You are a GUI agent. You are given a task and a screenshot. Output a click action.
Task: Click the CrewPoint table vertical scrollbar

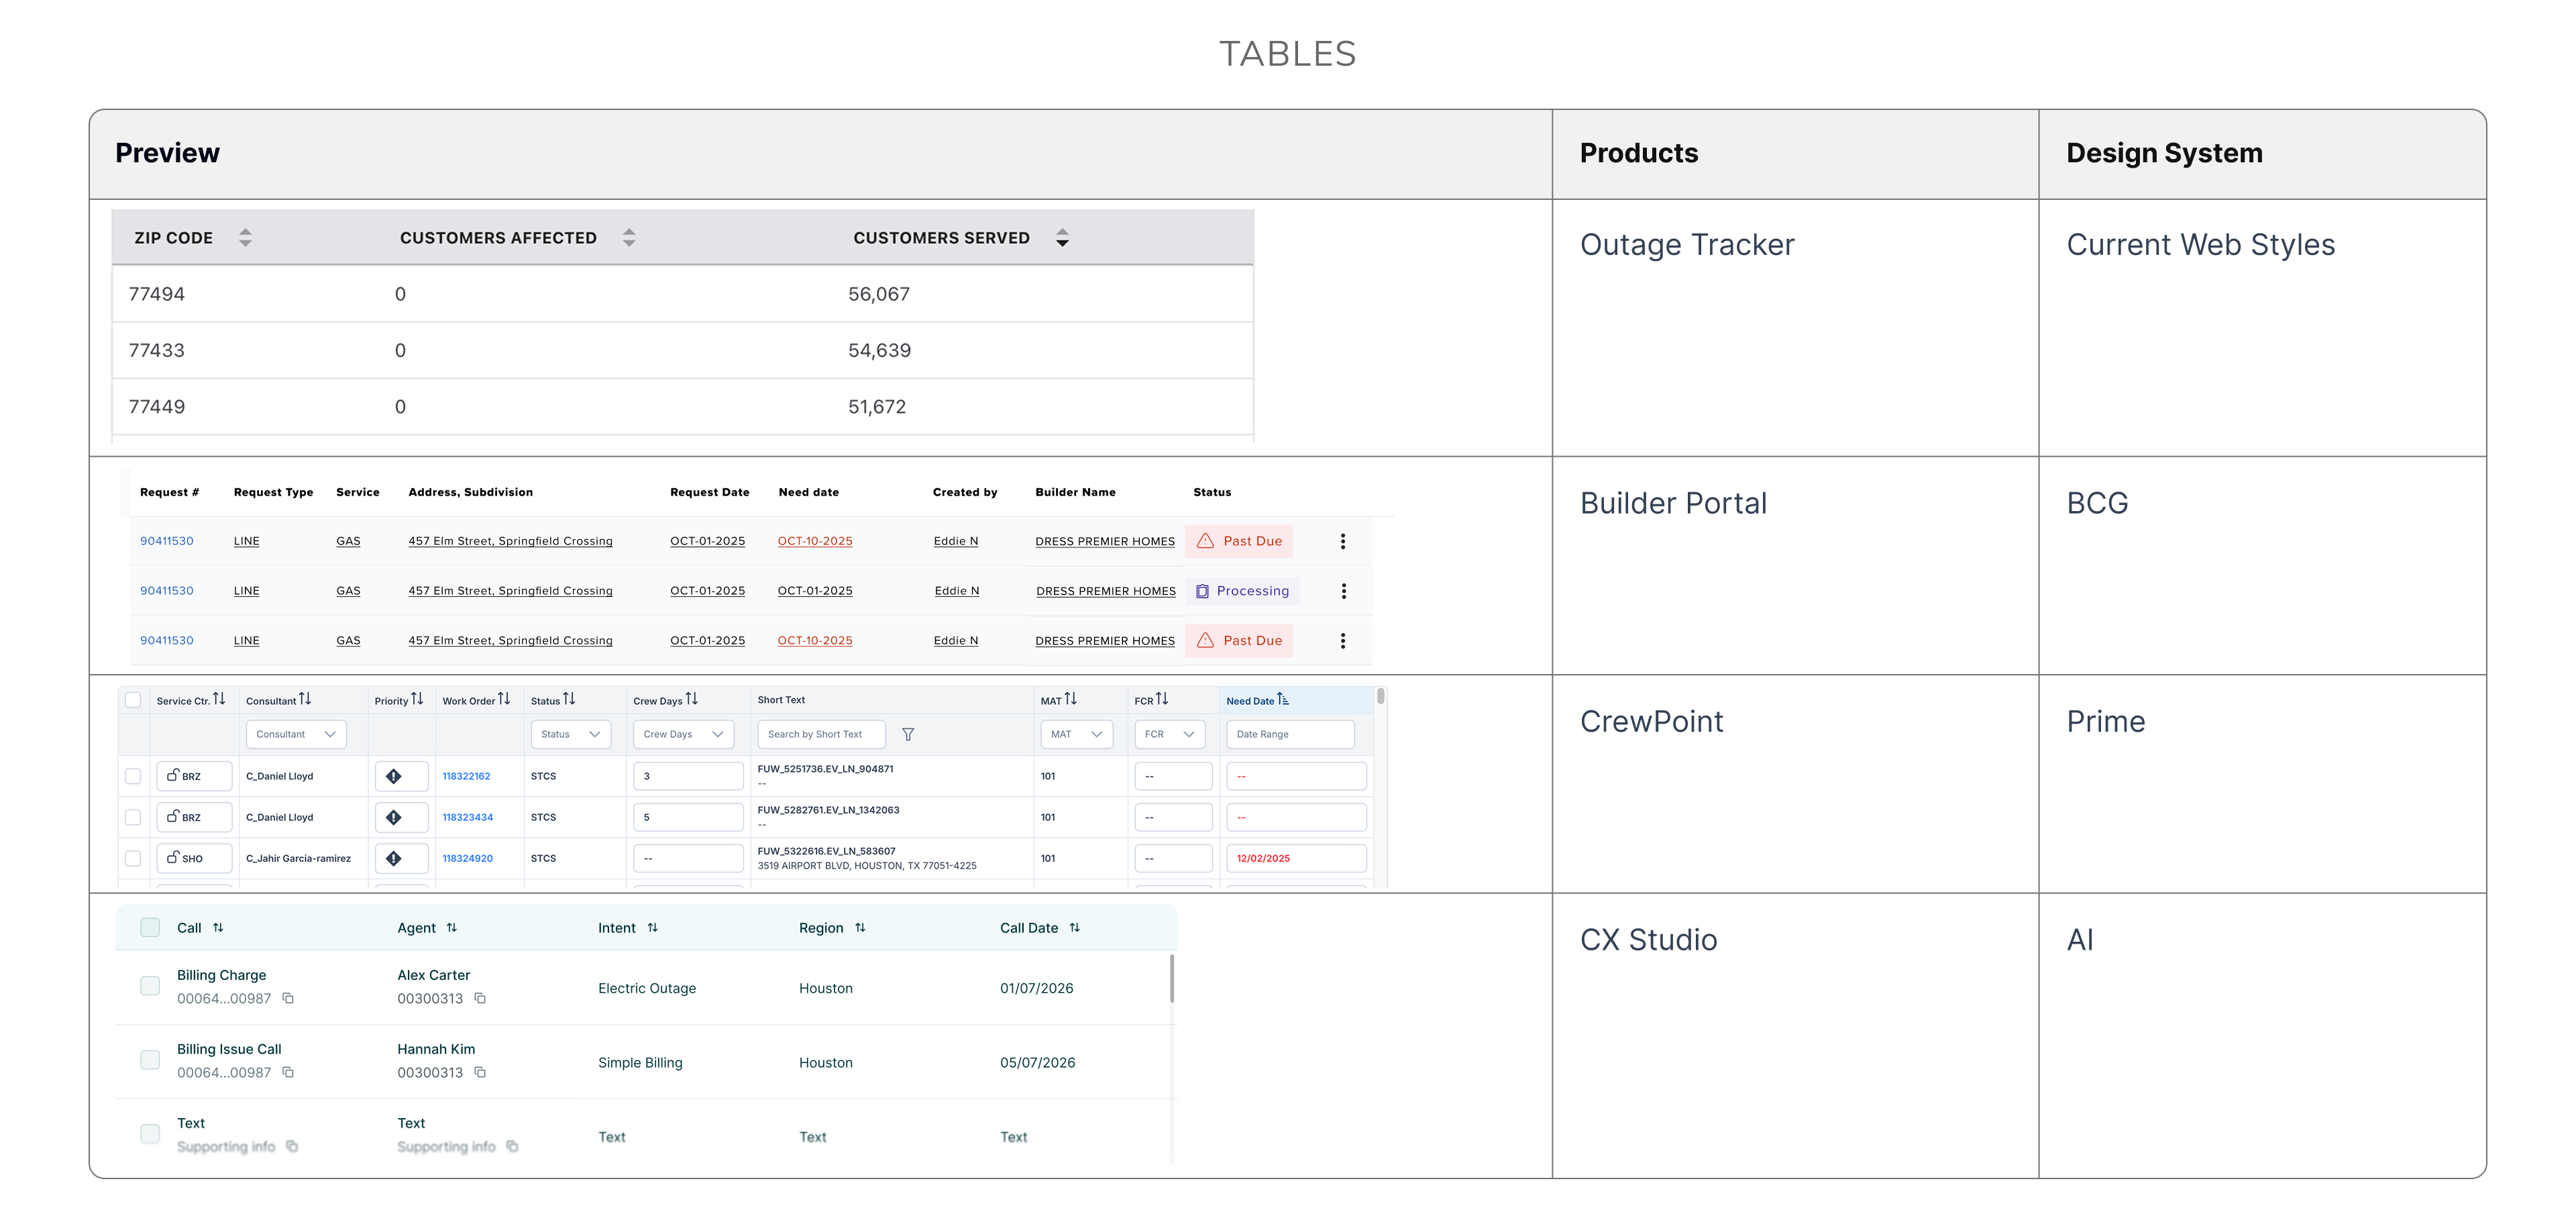click(1380, 697)
